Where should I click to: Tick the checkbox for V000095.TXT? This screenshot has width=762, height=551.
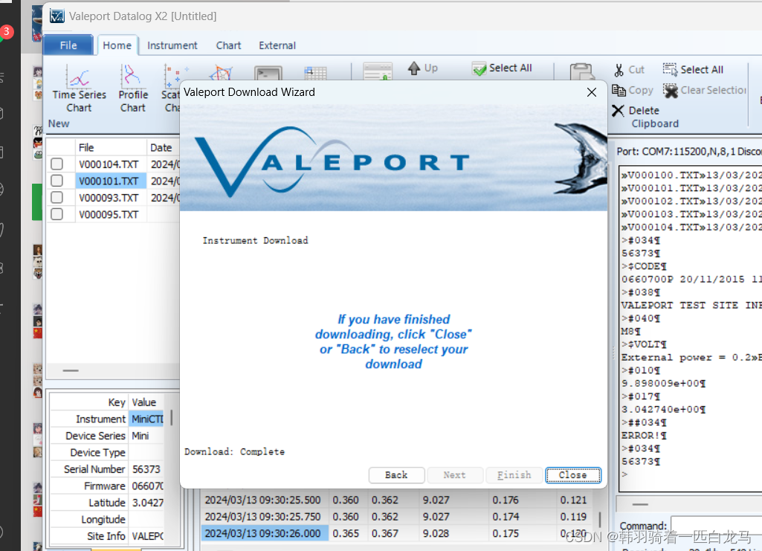[56, 214]
